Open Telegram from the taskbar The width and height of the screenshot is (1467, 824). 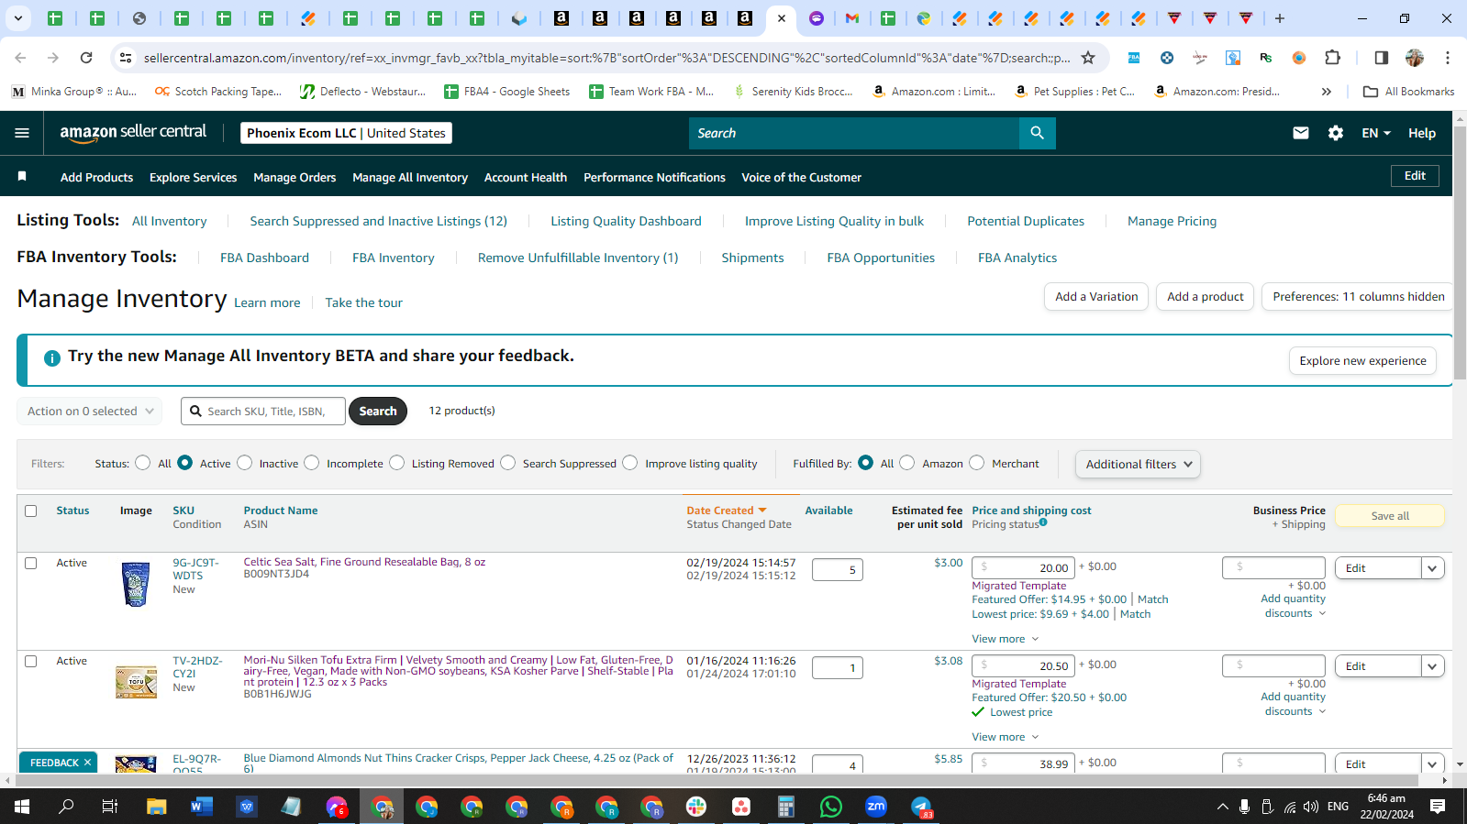tap(921, 807)
